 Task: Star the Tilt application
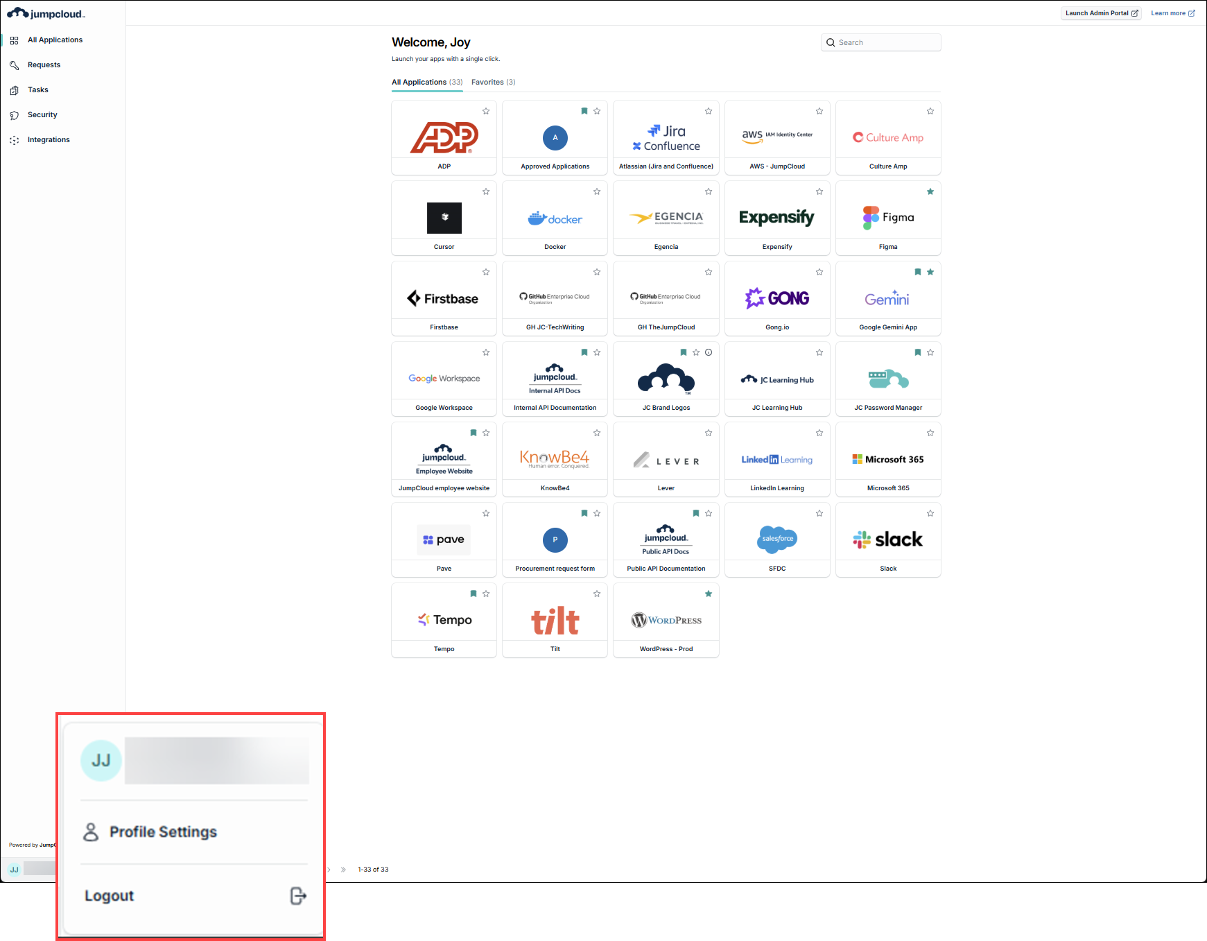[x=597, y=594]
